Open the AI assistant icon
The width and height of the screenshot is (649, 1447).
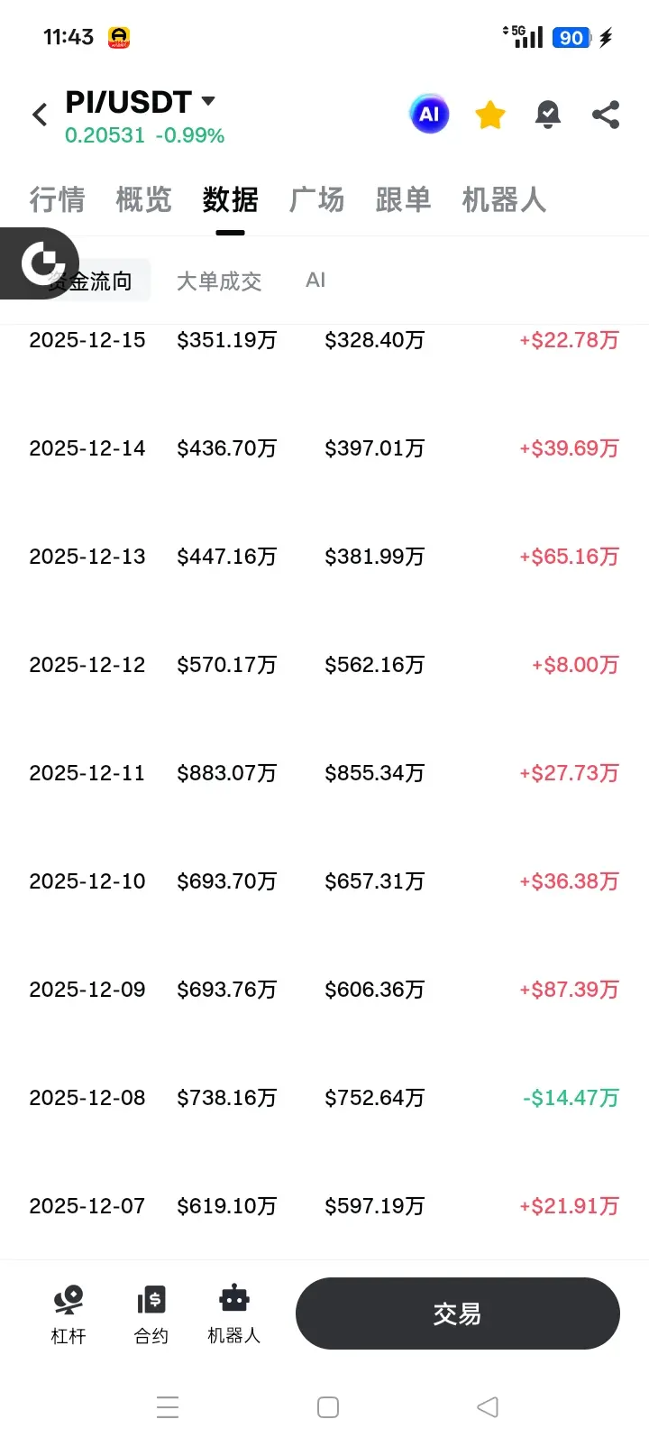coord(429,115)
